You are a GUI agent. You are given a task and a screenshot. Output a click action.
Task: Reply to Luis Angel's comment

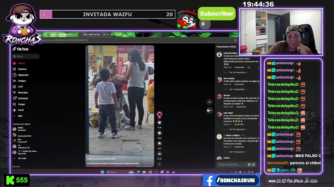pyautogui.click(x=239, y=124)
